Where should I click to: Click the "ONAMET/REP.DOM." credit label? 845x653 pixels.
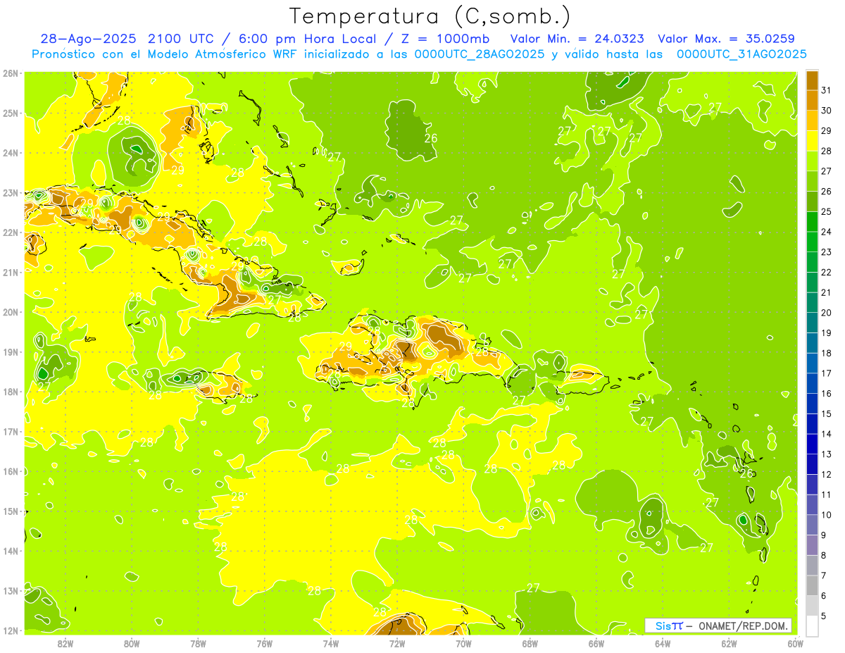744,626
